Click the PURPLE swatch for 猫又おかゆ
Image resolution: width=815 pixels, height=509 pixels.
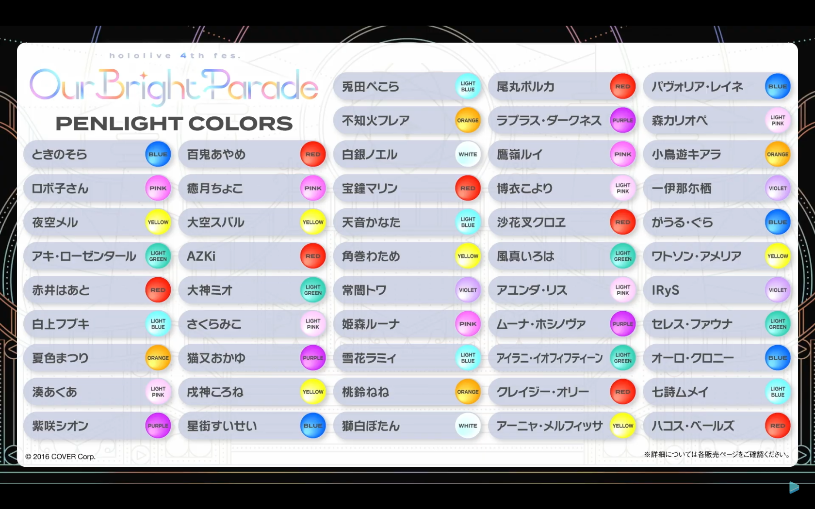[313, 358]
